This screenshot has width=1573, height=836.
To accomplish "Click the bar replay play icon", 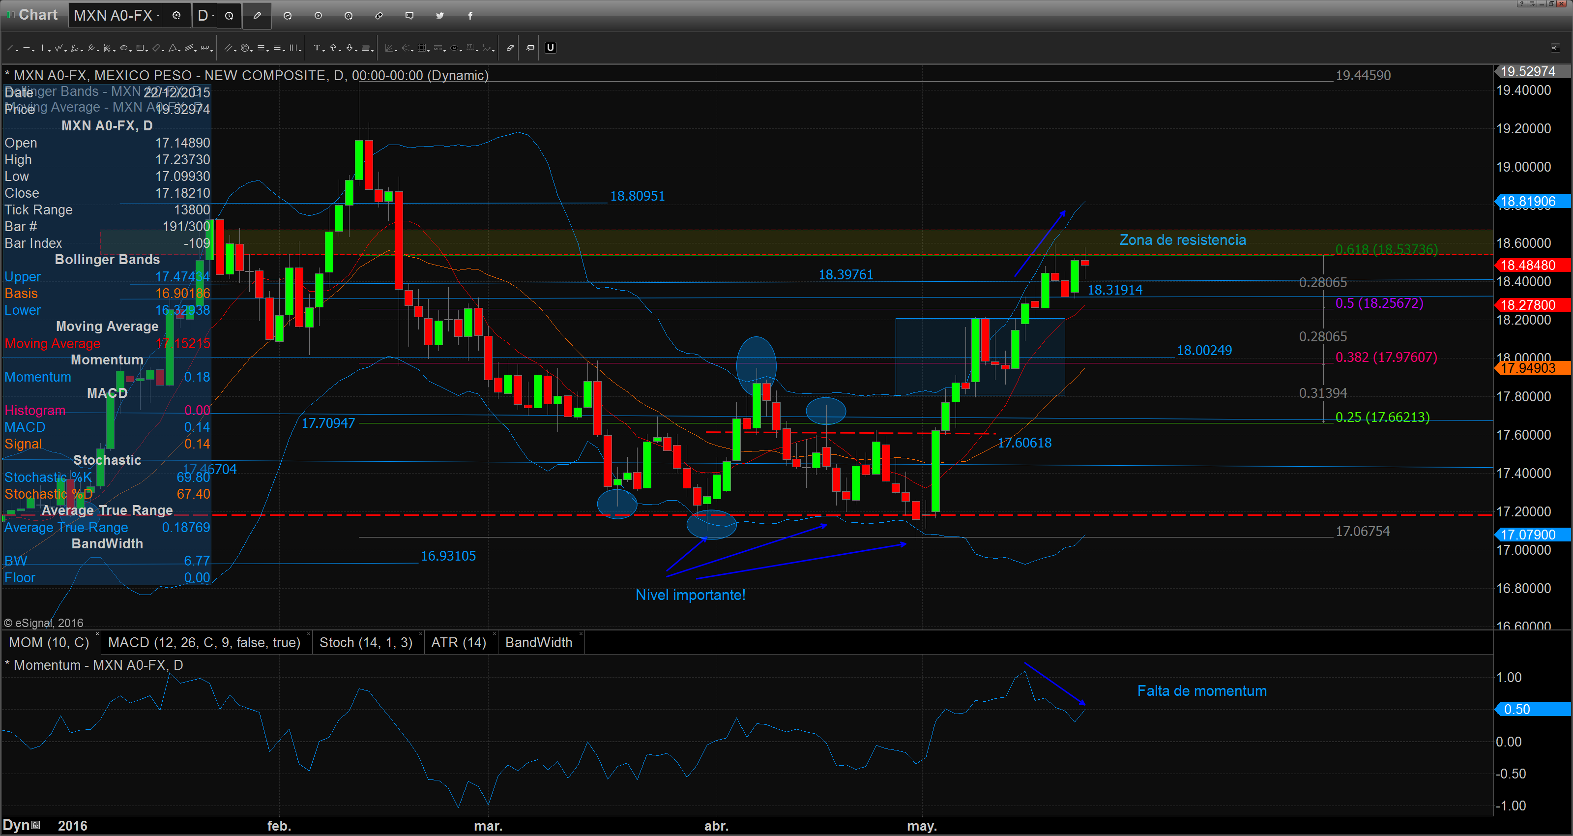I will pos(318,16).
